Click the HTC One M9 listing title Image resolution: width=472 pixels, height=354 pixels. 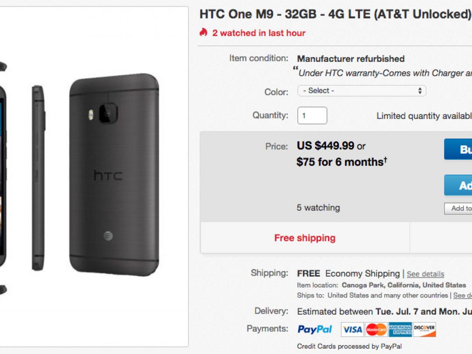click(x=335, y=14)
